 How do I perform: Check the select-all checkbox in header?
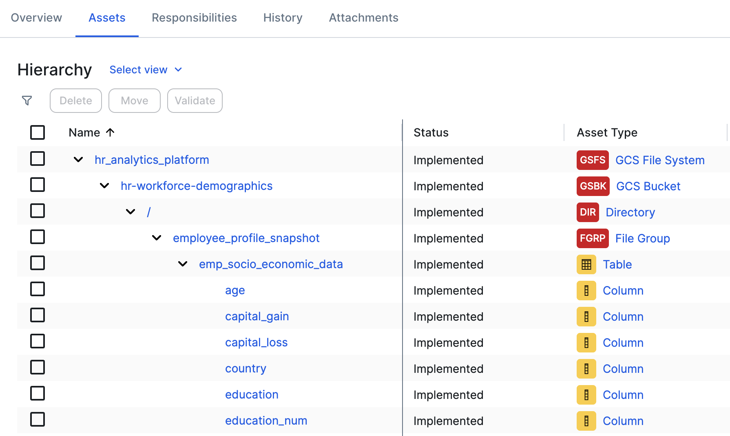[x=38, y=132]
